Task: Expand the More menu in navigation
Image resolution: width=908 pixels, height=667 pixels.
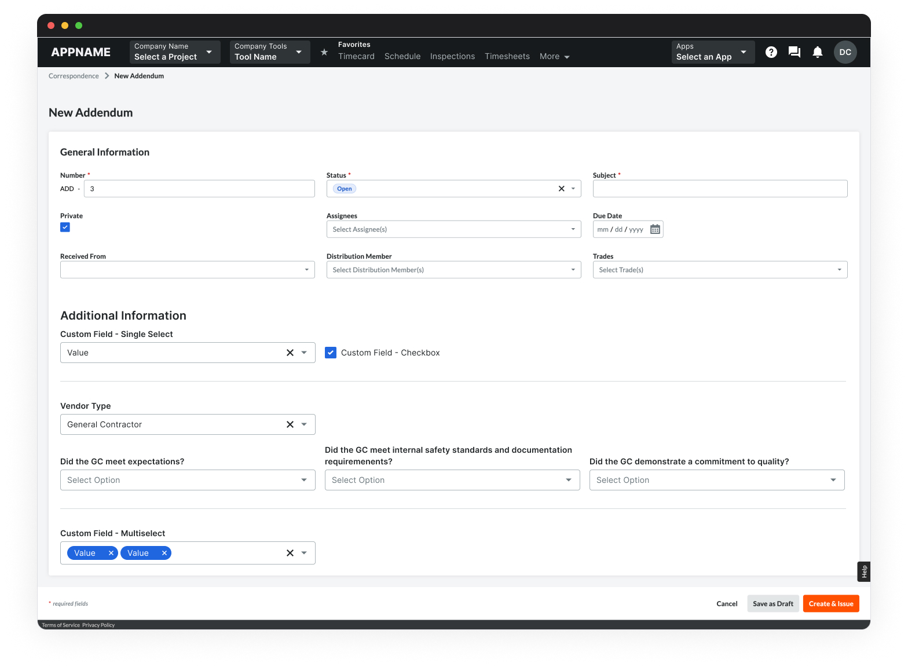Action: 554,56
